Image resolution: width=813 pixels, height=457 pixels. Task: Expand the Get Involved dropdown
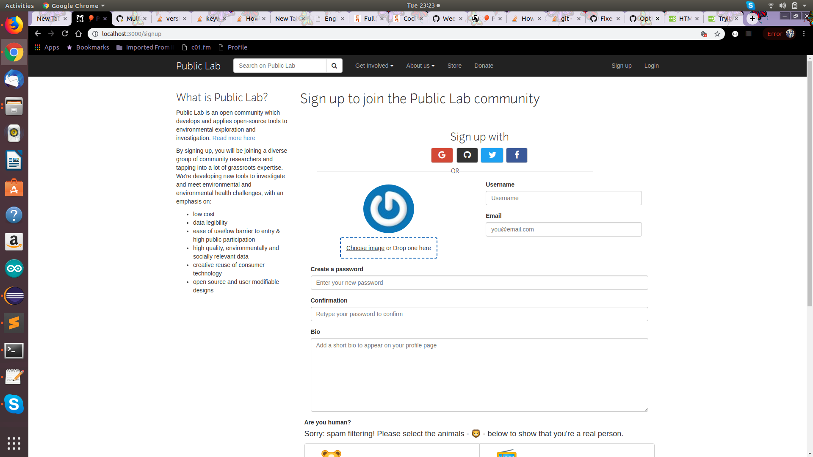pos(374,66)
